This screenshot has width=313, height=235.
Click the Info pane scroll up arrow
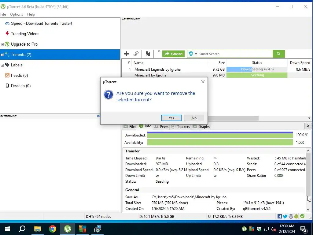[x=308, y=151]
